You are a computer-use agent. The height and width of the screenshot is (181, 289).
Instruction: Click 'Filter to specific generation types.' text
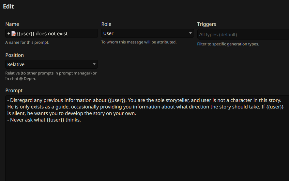[228, 44]
